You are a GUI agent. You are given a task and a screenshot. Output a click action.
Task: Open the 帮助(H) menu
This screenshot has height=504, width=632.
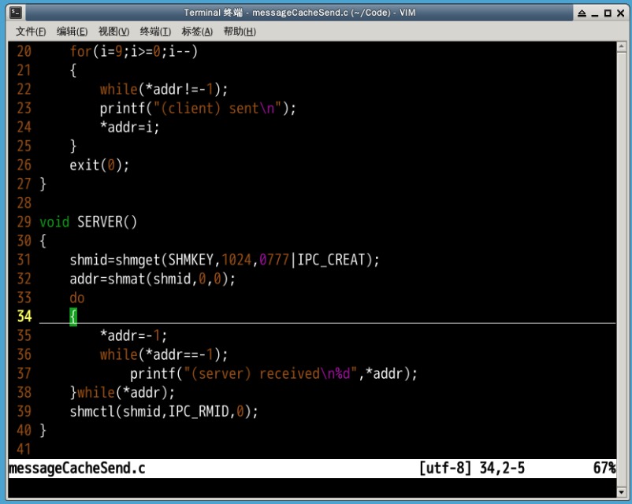click(x=240, y=31)
